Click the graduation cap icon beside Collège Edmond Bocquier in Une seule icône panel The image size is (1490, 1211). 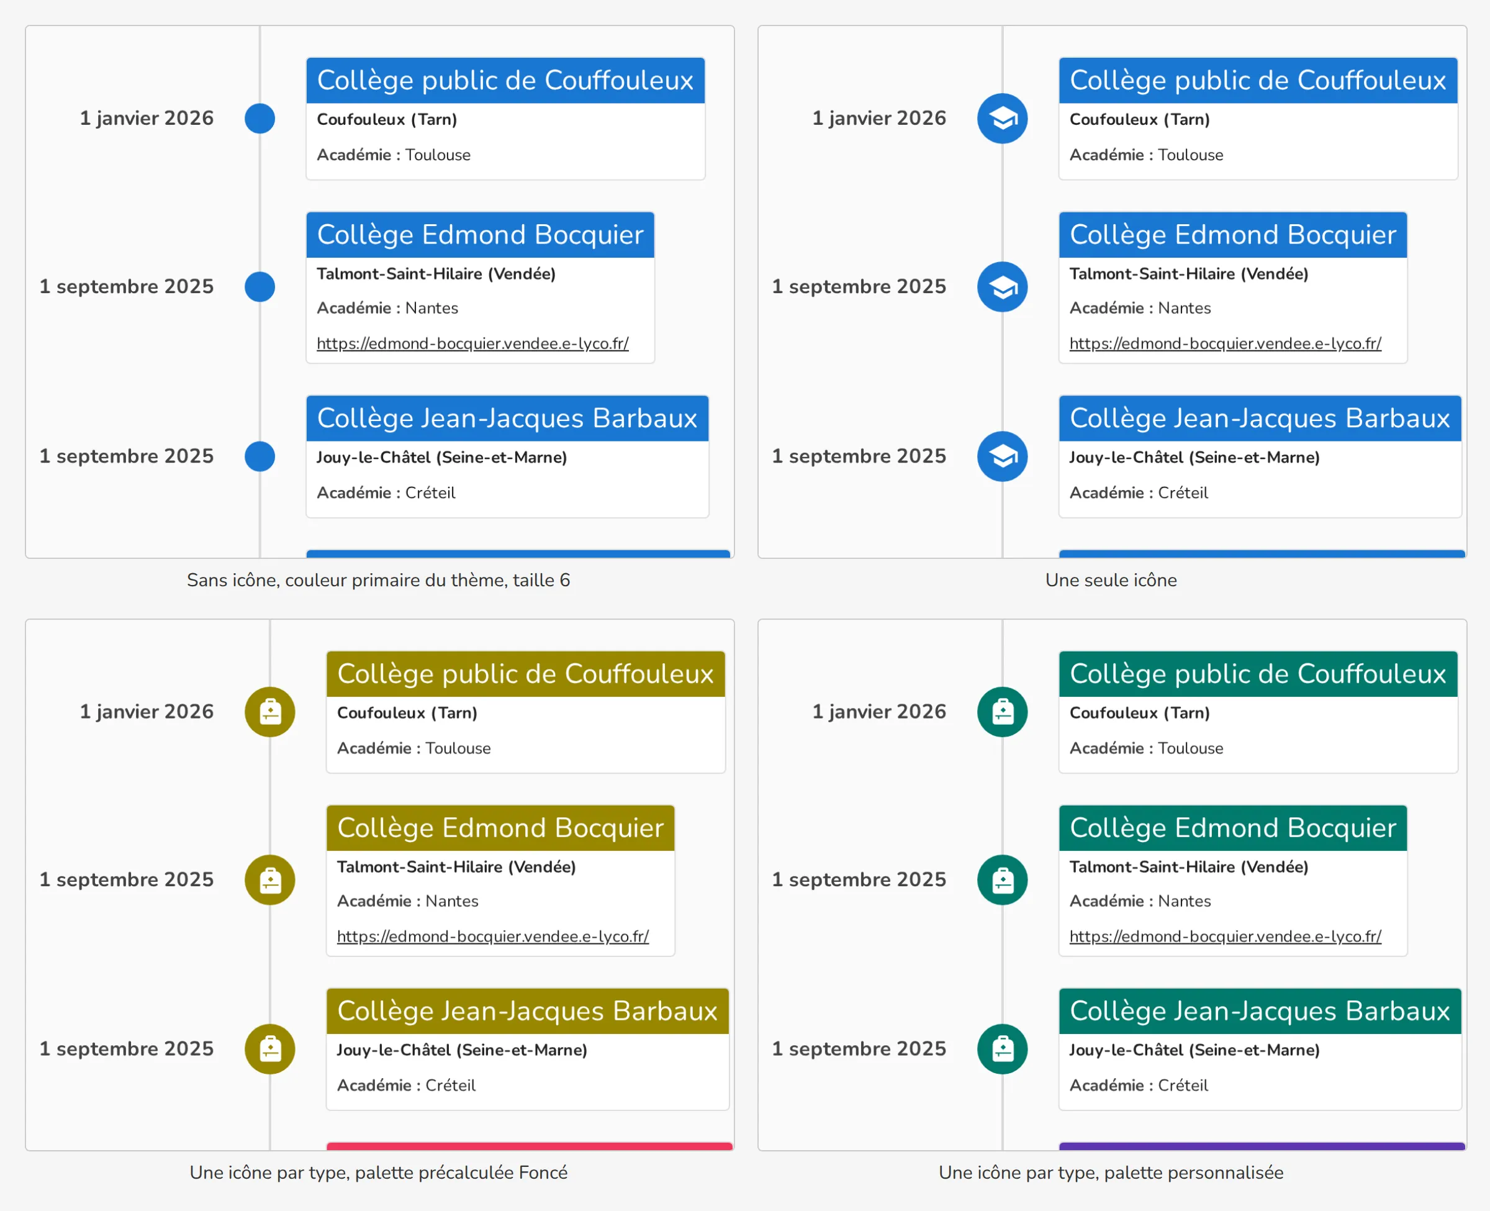tap(1002, 287)
